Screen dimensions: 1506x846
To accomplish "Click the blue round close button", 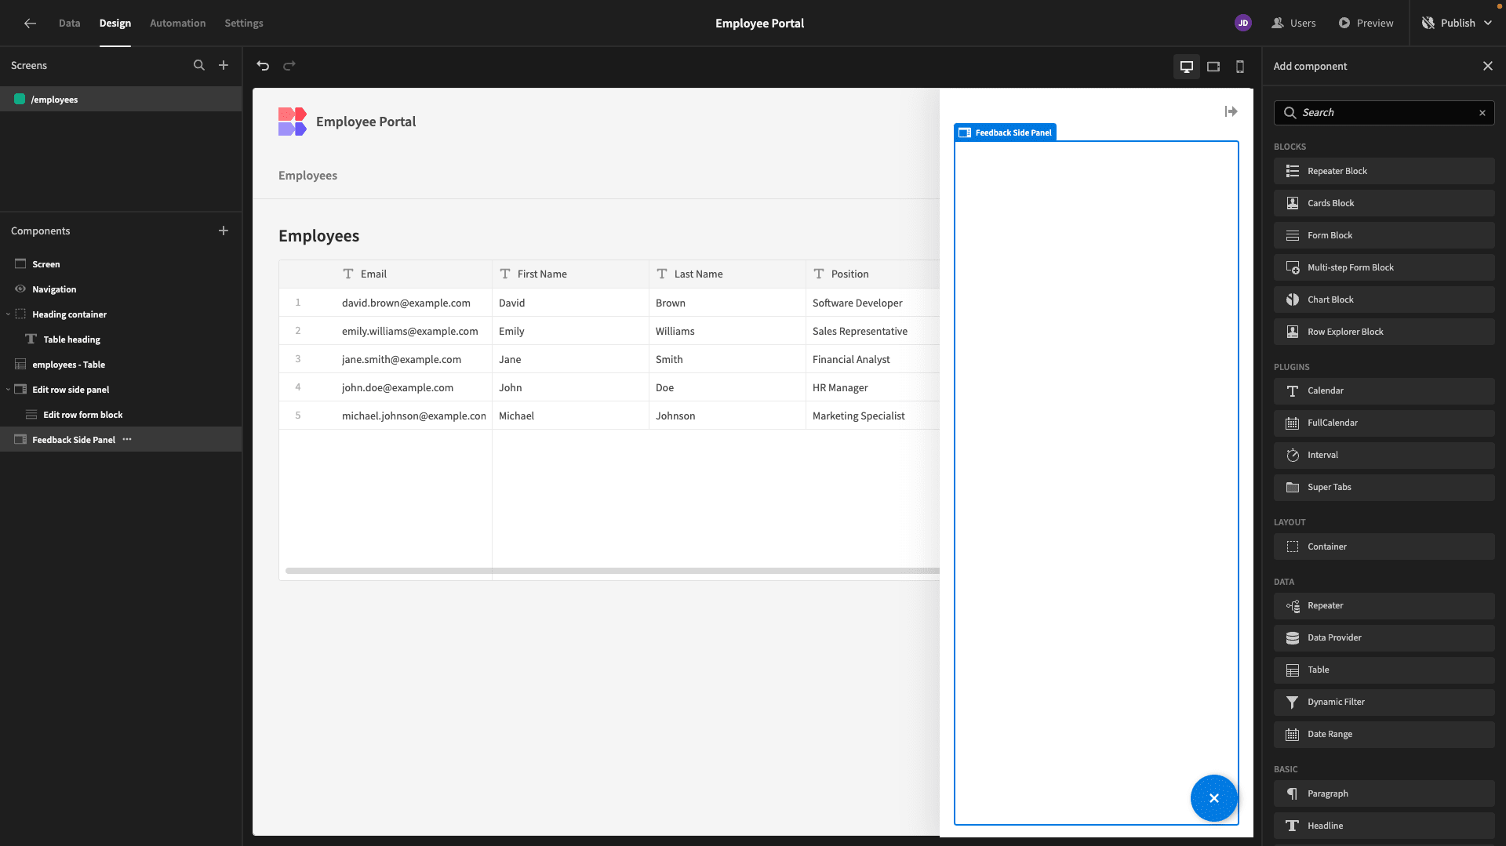I will coord(1214,798).
